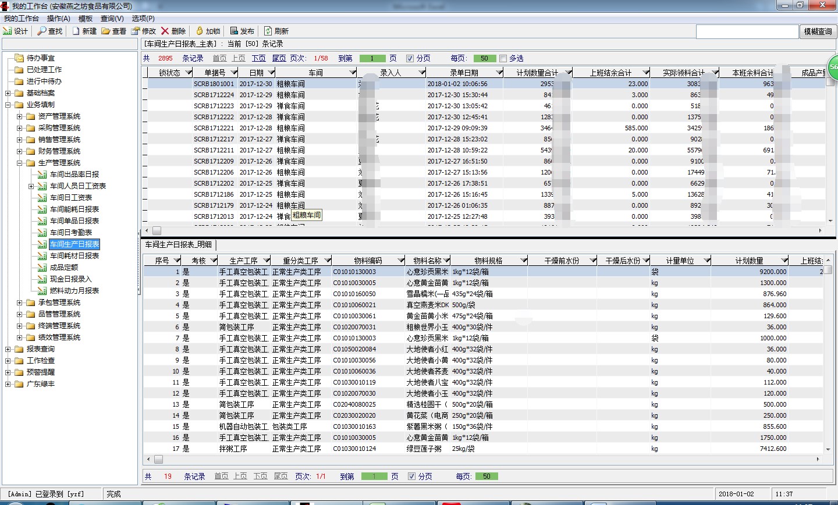This screenshot has height=505, width=838.
Task: Click the 模糊查询 button
Action: (x=818, y=31)
